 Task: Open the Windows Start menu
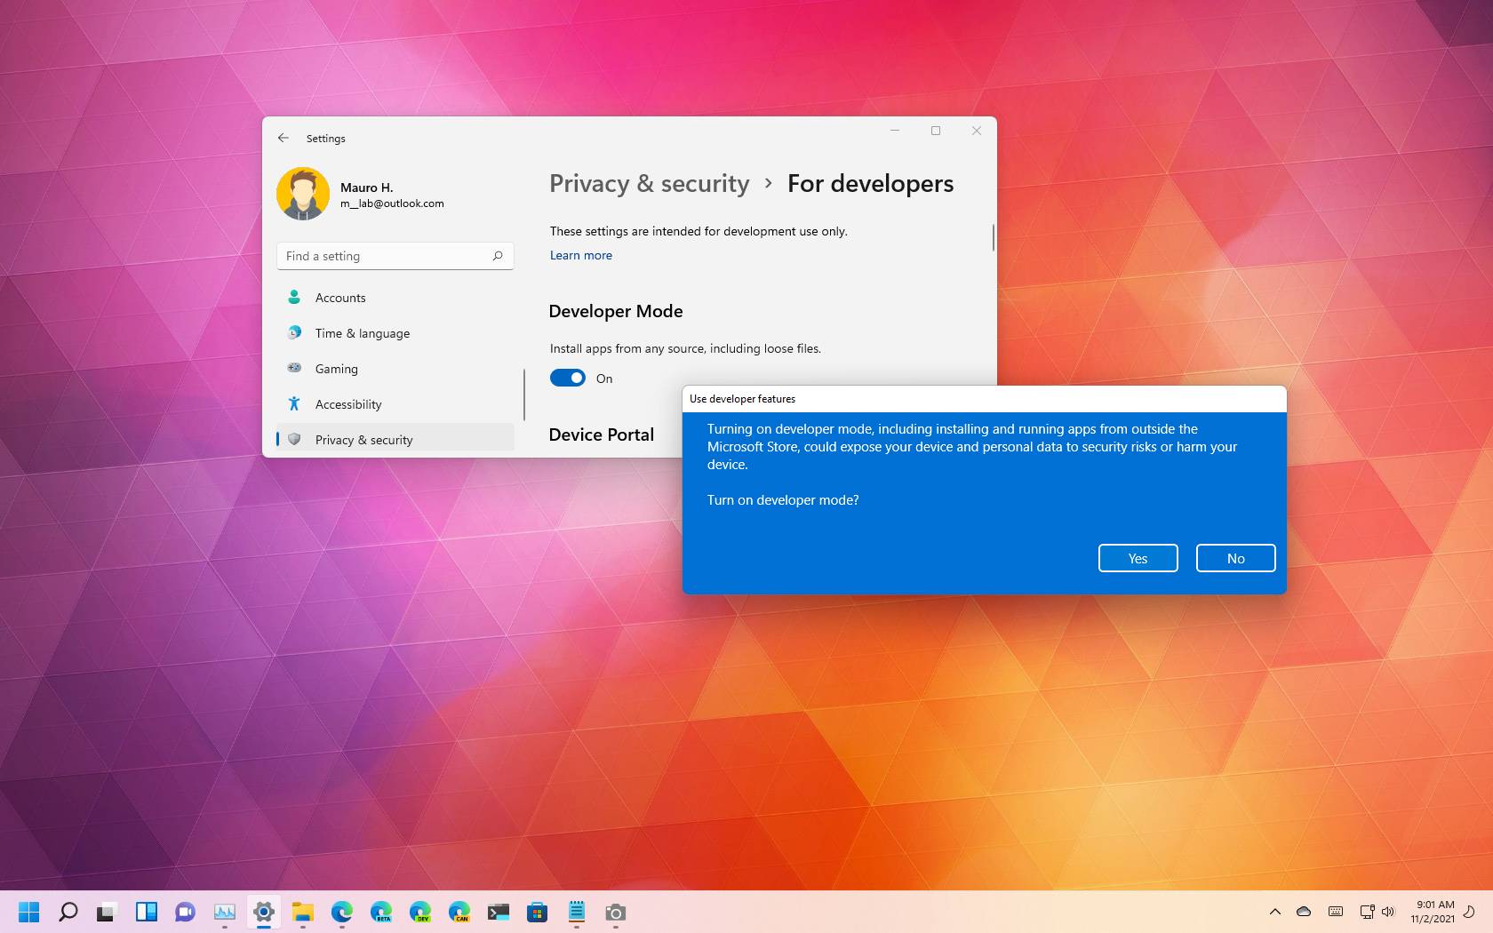click(29, 912)
